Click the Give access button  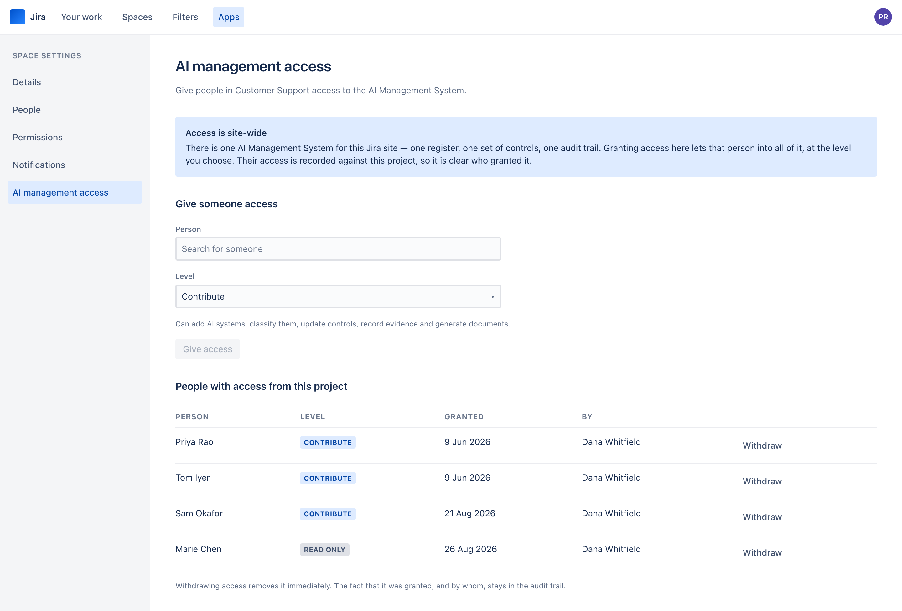click(208, 349)
